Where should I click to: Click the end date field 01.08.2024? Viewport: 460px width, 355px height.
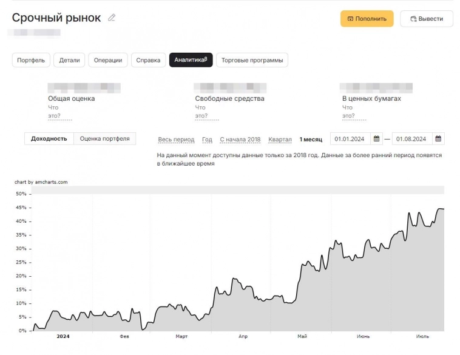click(x=411, y=139)
